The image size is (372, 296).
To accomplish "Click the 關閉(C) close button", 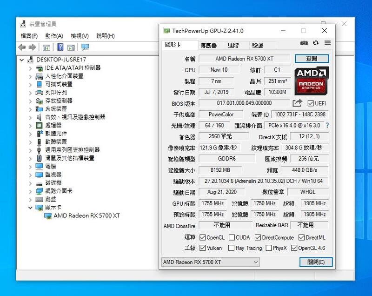I will [x=316, y=262].
